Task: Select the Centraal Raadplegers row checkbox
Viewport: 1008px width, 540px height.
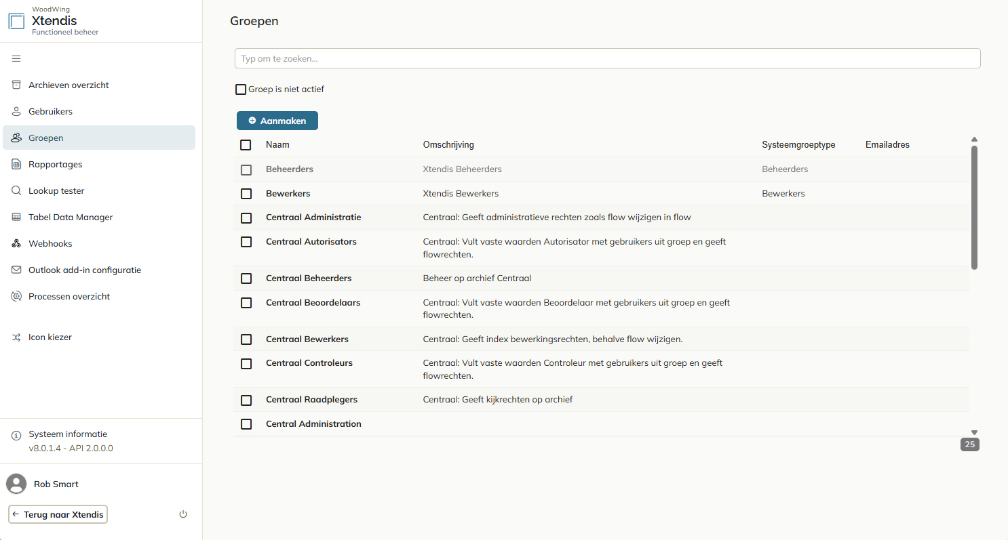Action: 246,400
